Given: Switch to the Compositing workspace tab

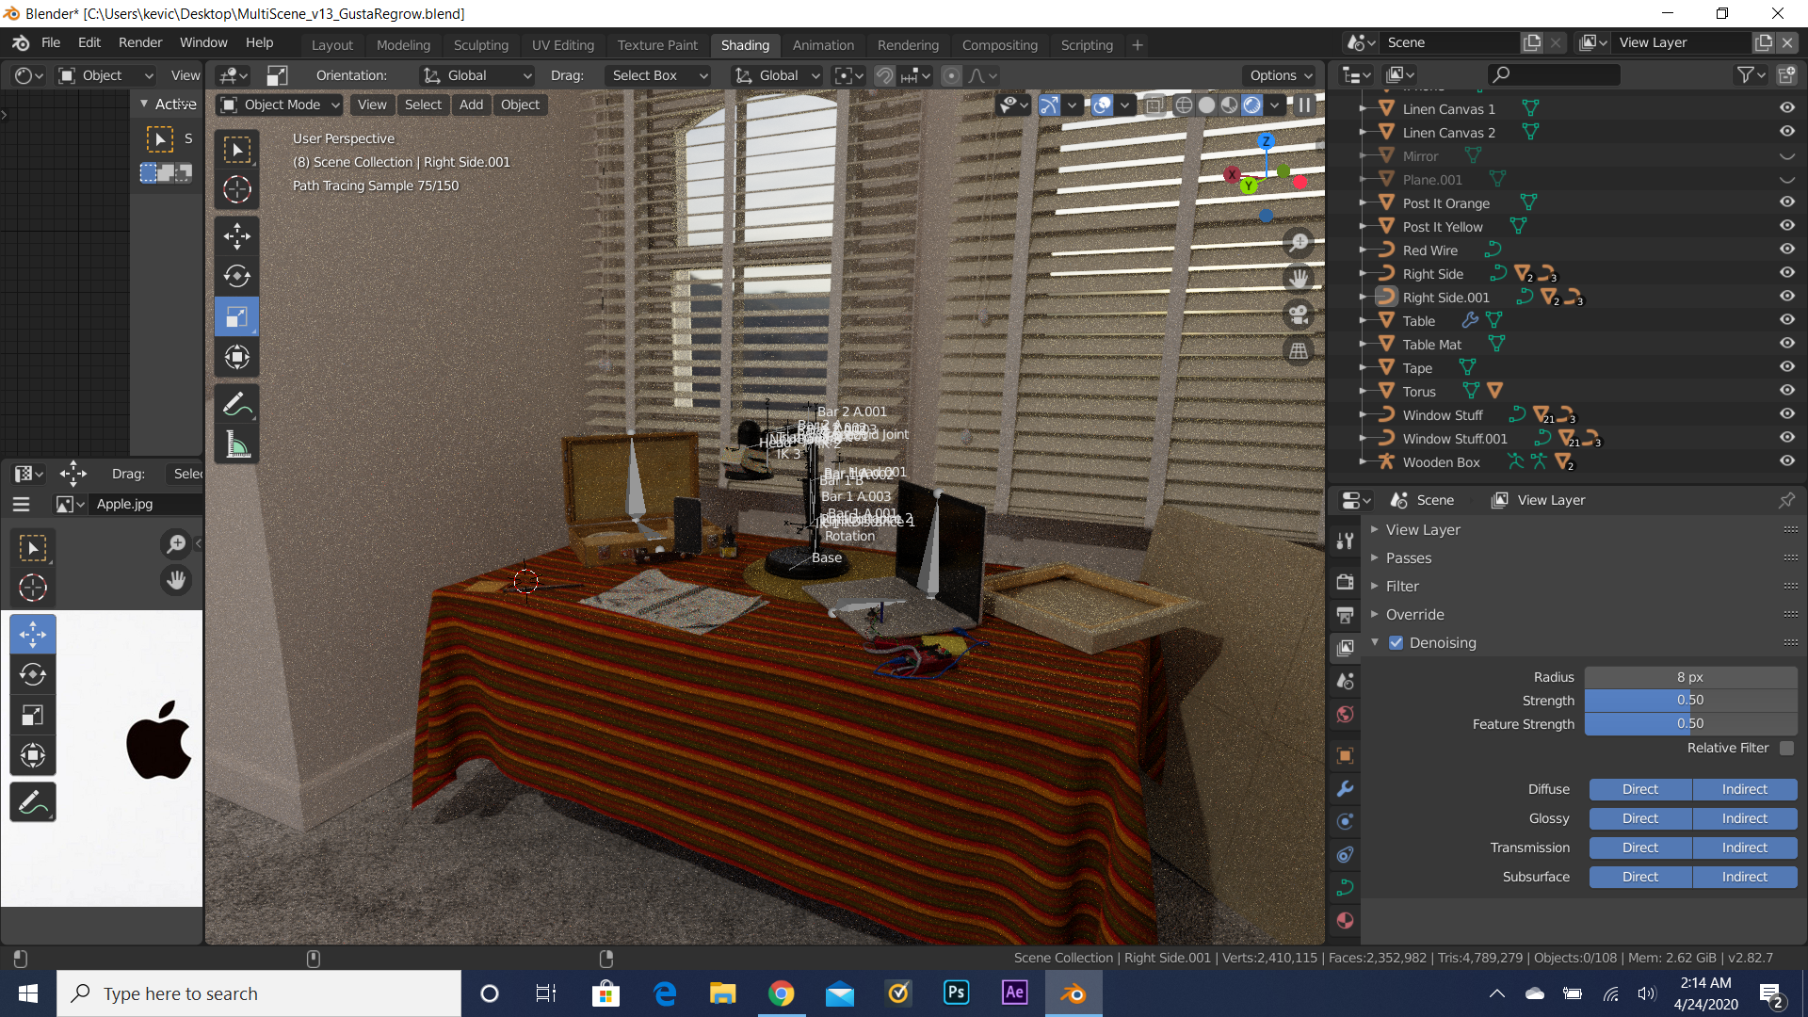Looking at the screenshot, I should point(999,44).
